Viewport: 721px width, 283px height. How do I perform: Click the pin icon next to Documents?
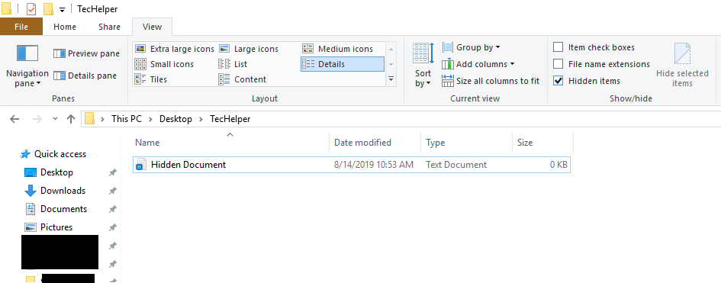point(112,209)
